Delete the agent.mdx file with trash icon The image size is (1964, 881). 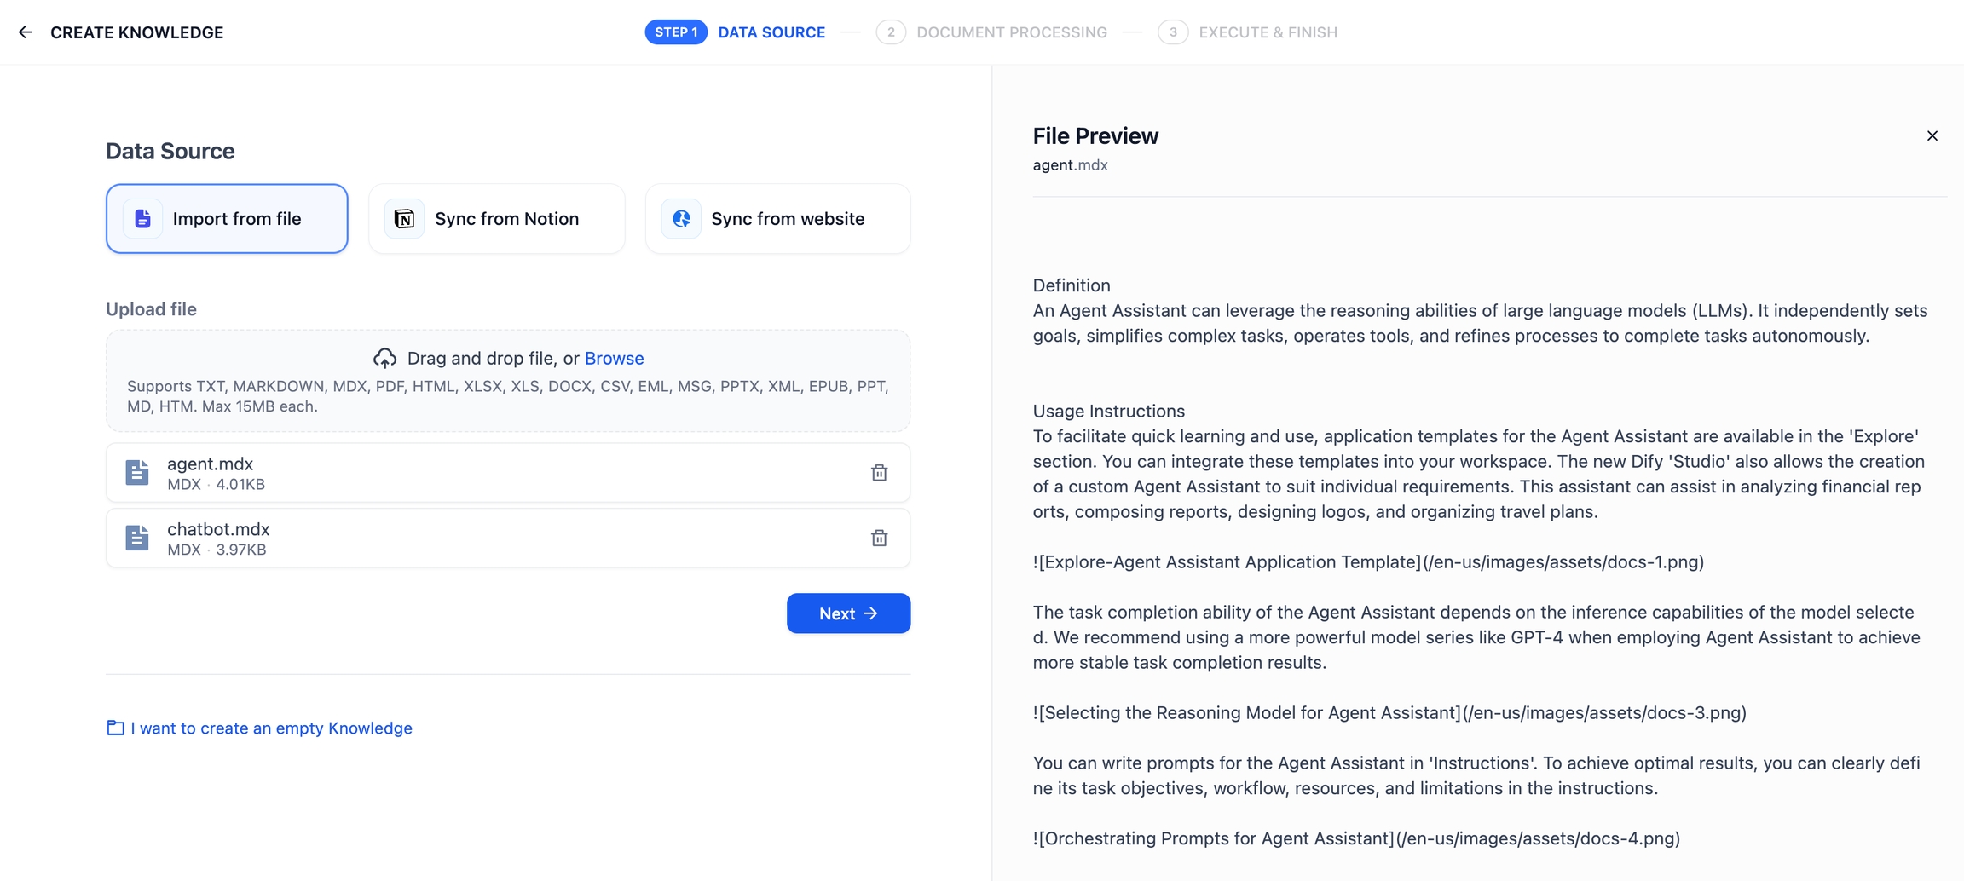tap(879, 473)
